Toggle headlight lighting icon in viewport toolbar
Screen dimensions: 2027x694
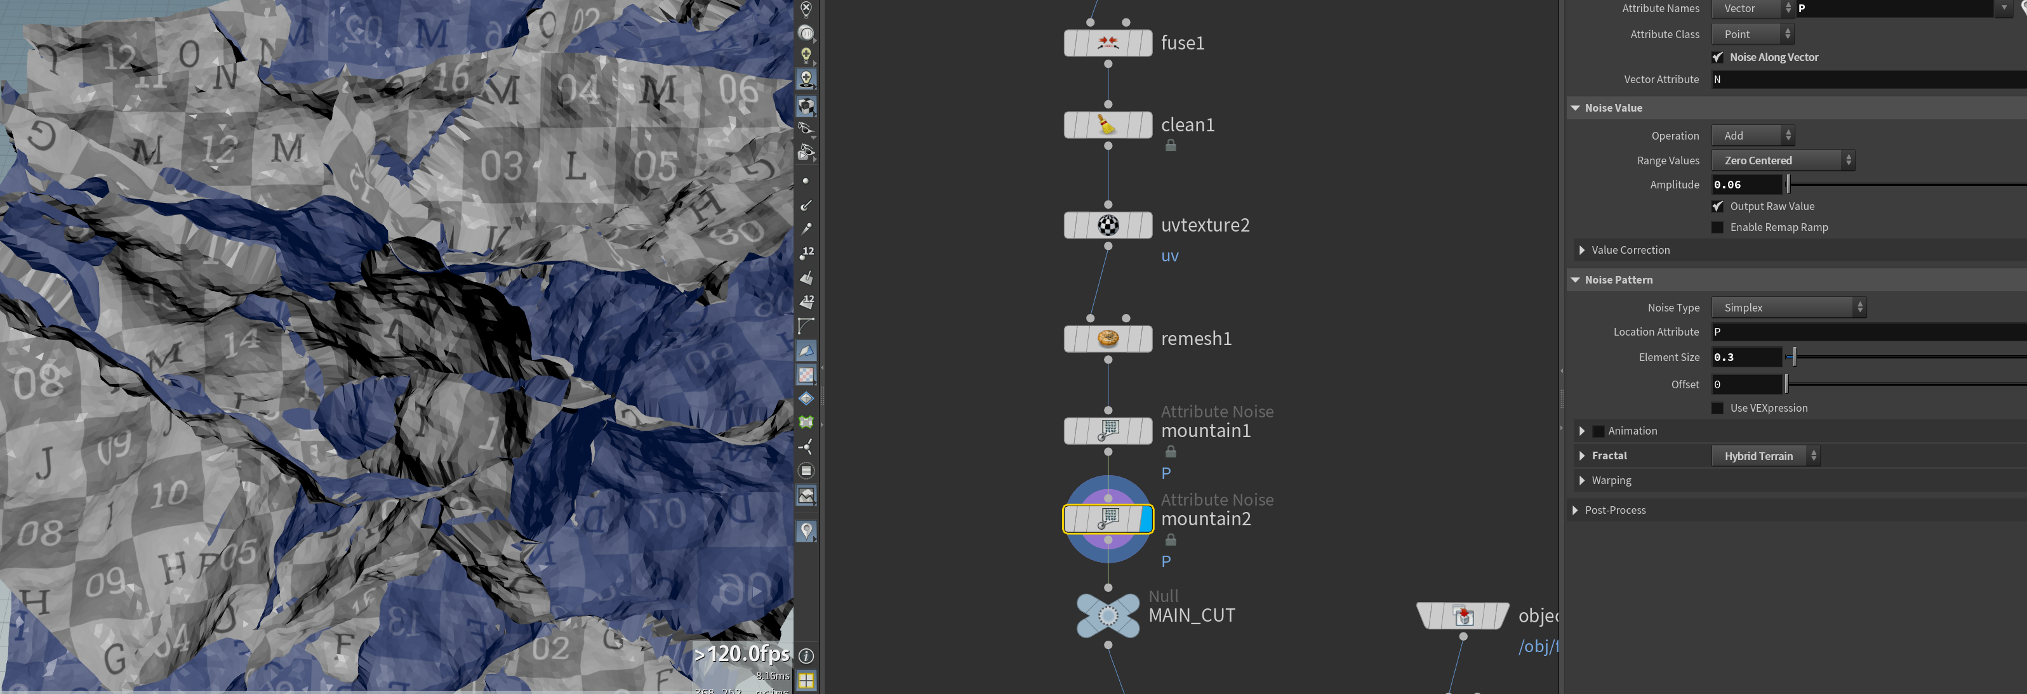(807, 55)
